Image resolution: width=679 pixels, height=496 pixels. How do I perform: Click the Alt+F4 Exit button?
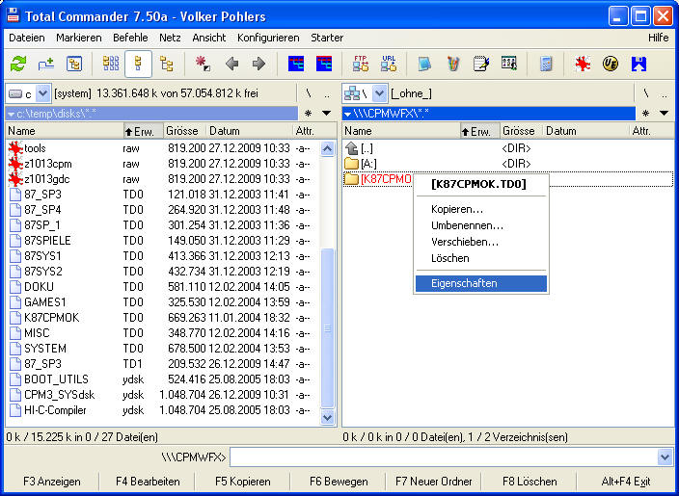pos(626,482)
